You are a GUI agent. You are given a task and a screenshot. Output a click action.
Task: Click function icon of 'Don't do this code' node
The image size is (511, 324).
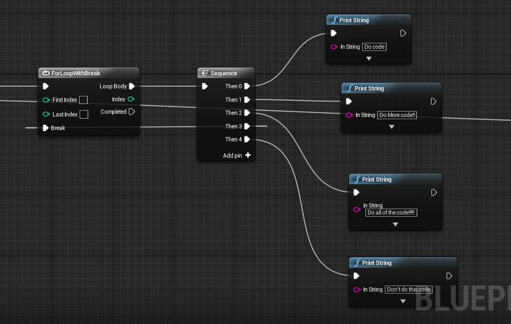(357, 263)
